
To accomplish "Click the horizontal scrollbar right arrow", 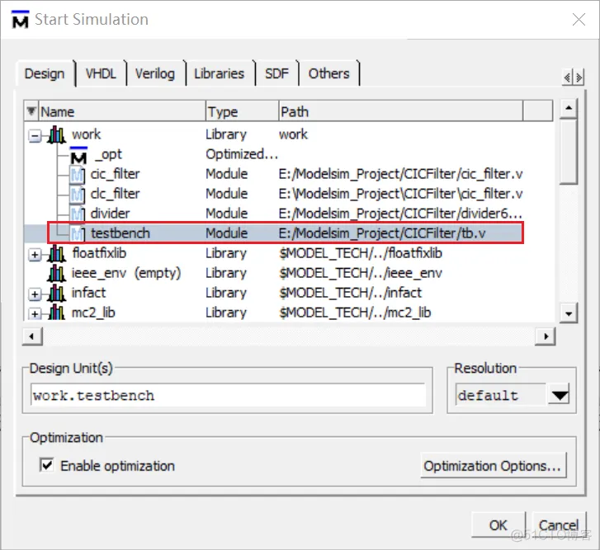I will click(x=546, y=336).
